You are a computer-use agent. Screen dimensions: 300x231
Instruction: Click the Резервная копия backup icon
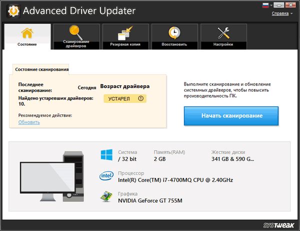pos(125,33)
